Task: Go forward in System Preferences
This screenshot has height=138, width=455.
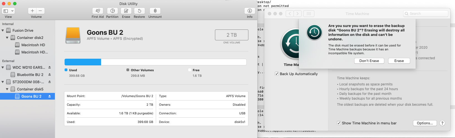Action: (298, 14)
